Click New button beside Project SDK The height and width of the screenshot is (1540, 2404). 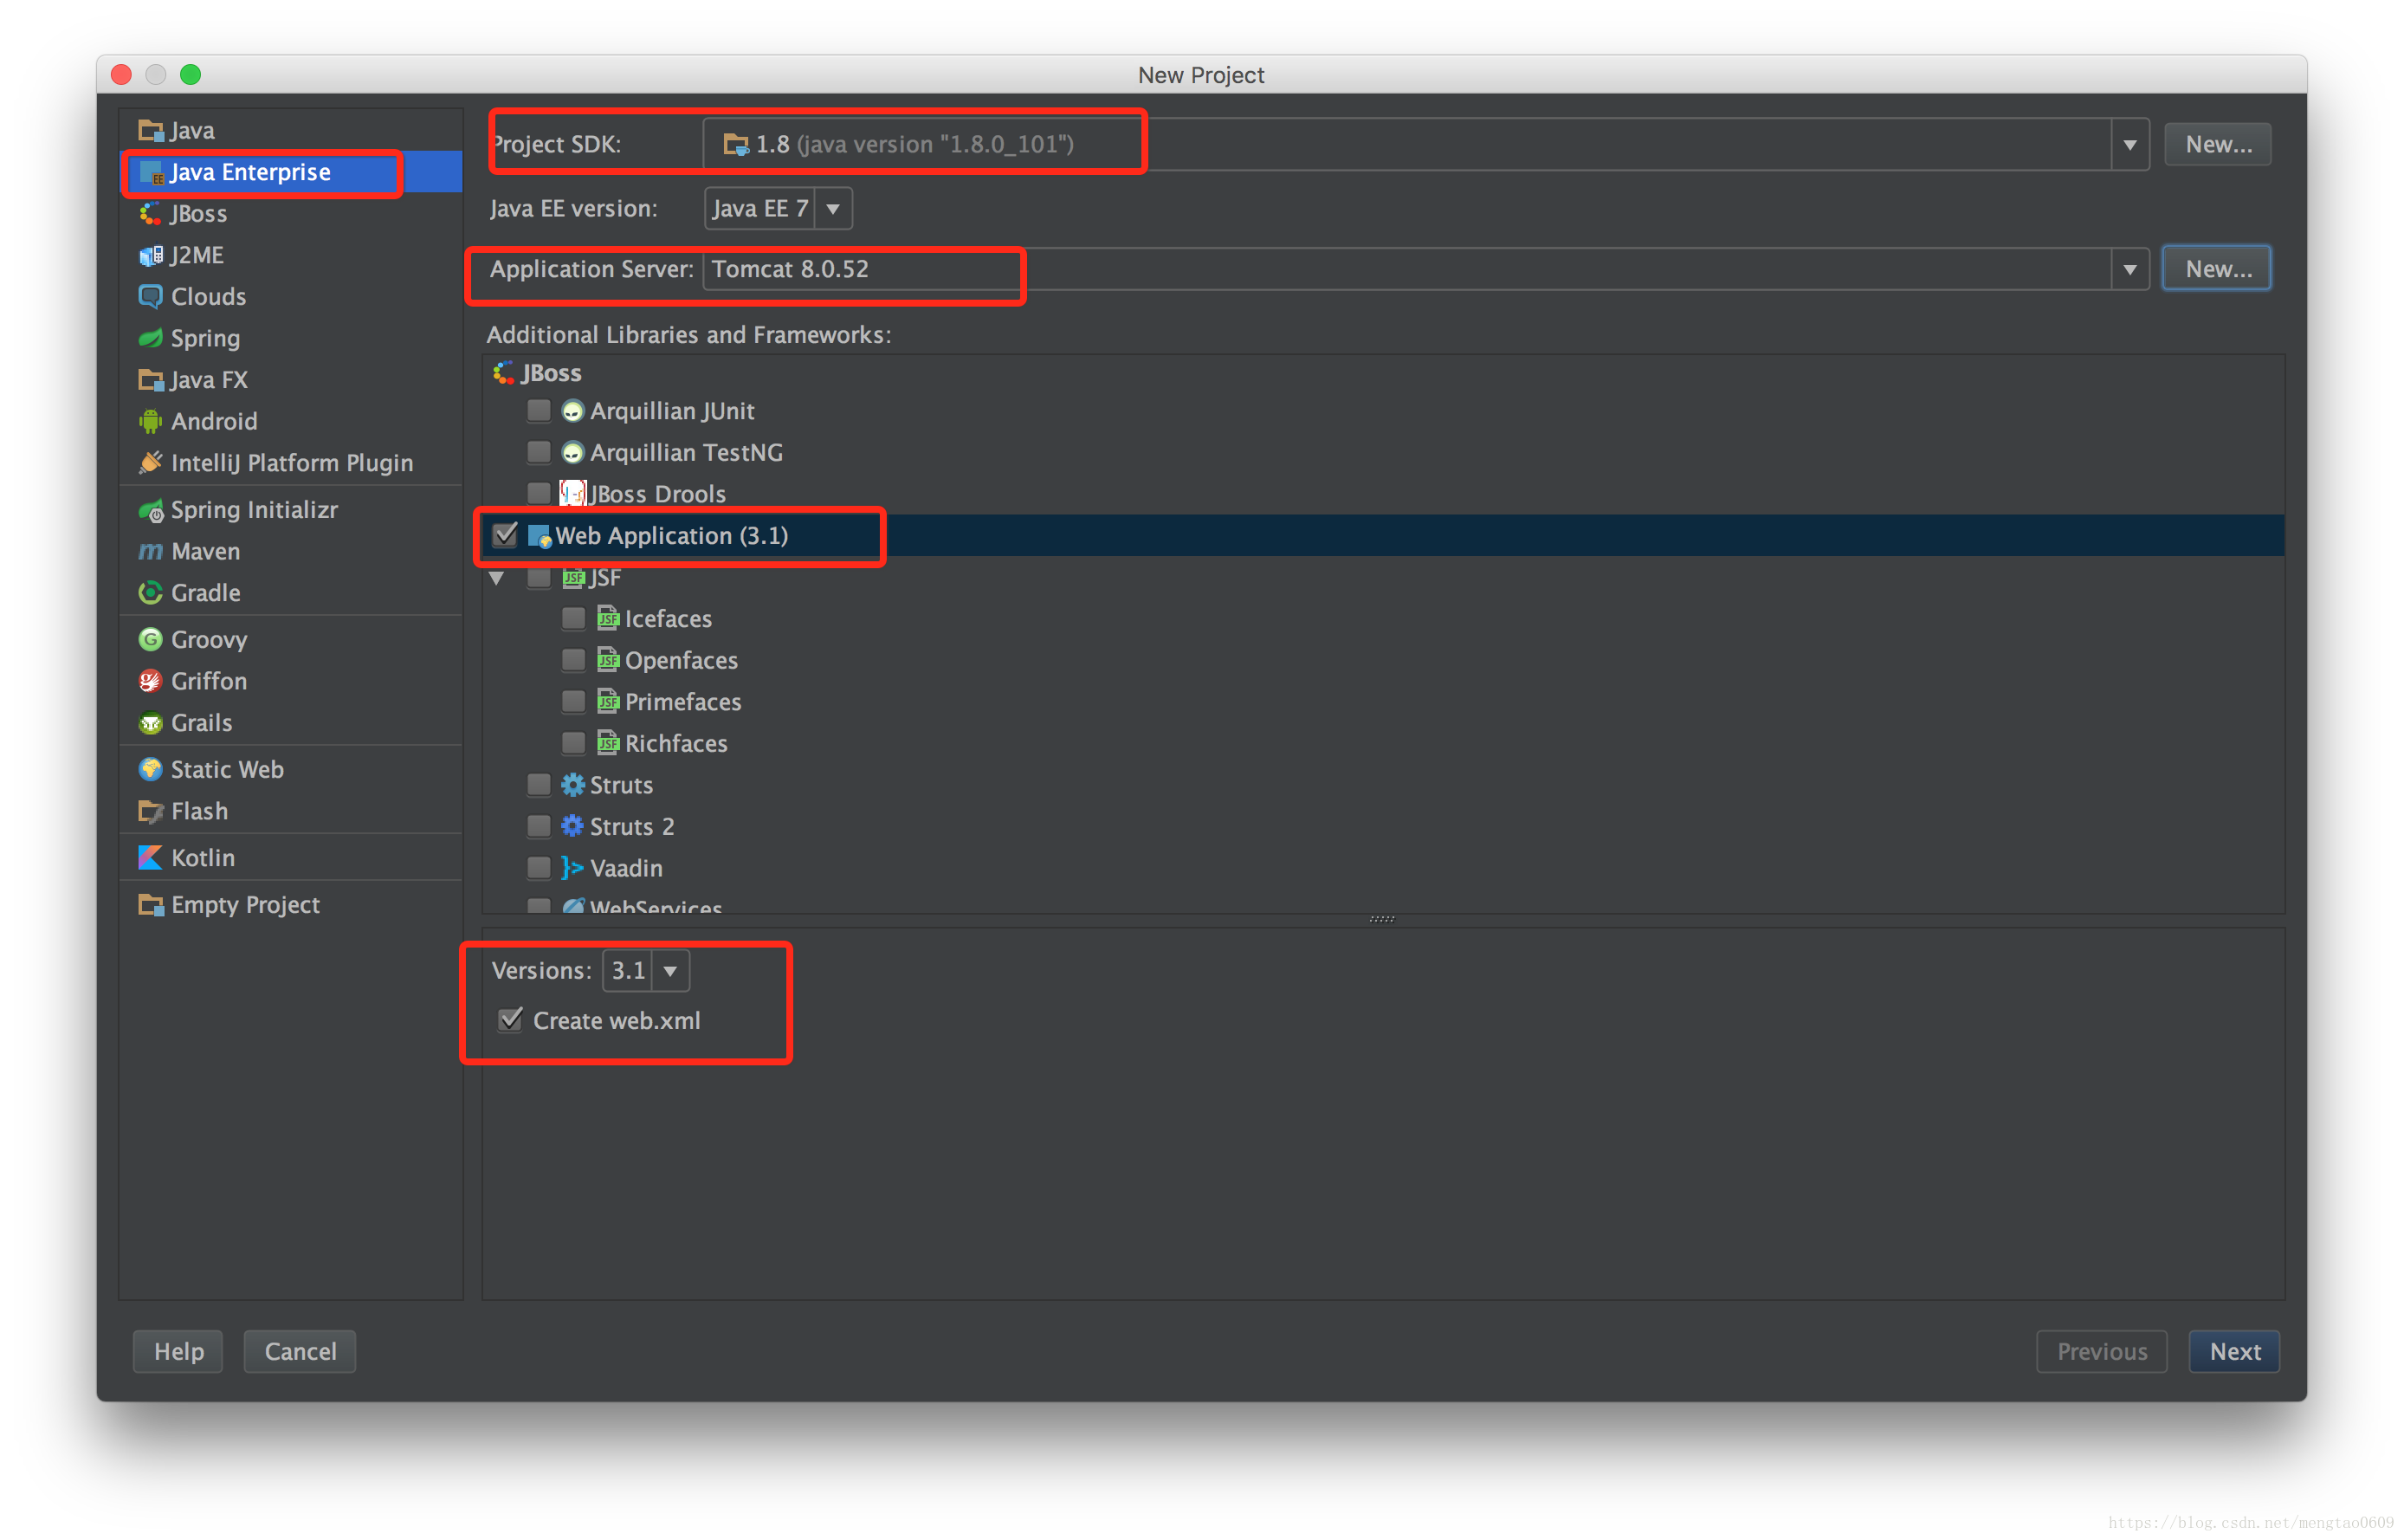(x=2218, y=145)
